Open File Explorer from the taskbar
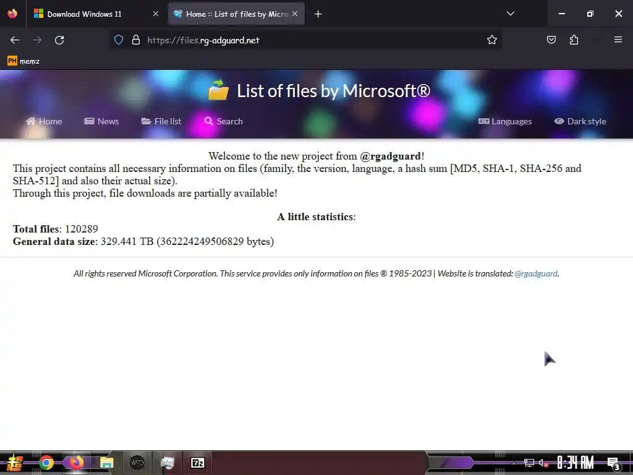This screenshot has width=633, height=475. 106,463
